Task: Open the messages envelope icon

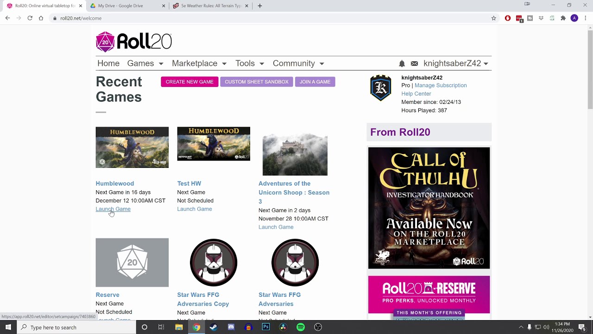Action: [x=414, y=64]
